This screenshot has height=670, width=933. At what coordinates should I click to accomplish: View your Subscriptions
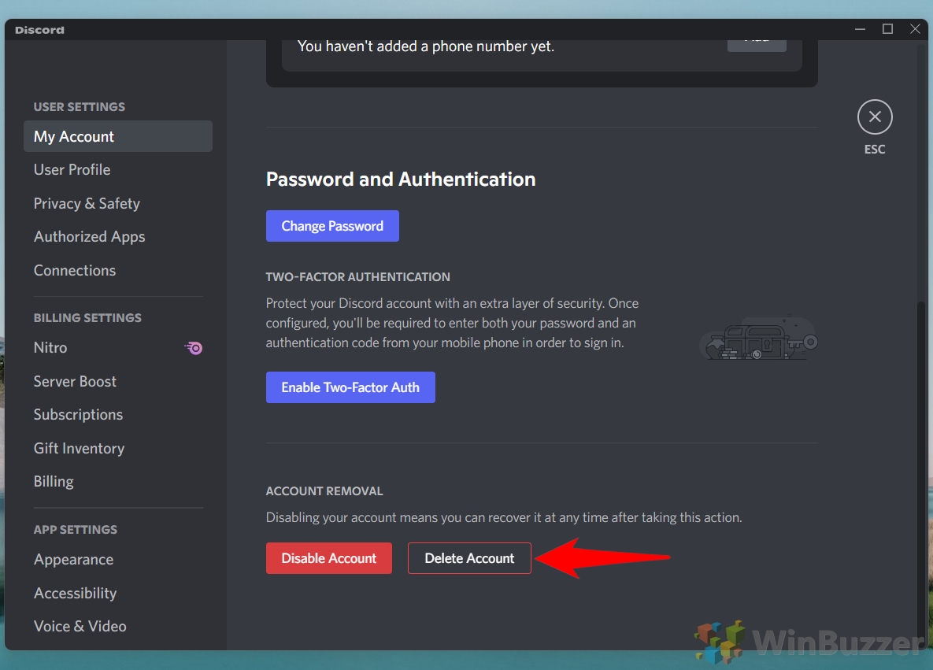[x=78, y=414]
